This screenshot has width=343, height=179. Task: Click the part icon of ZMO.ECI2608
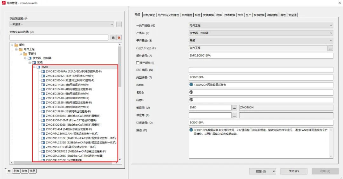(43, 94)
